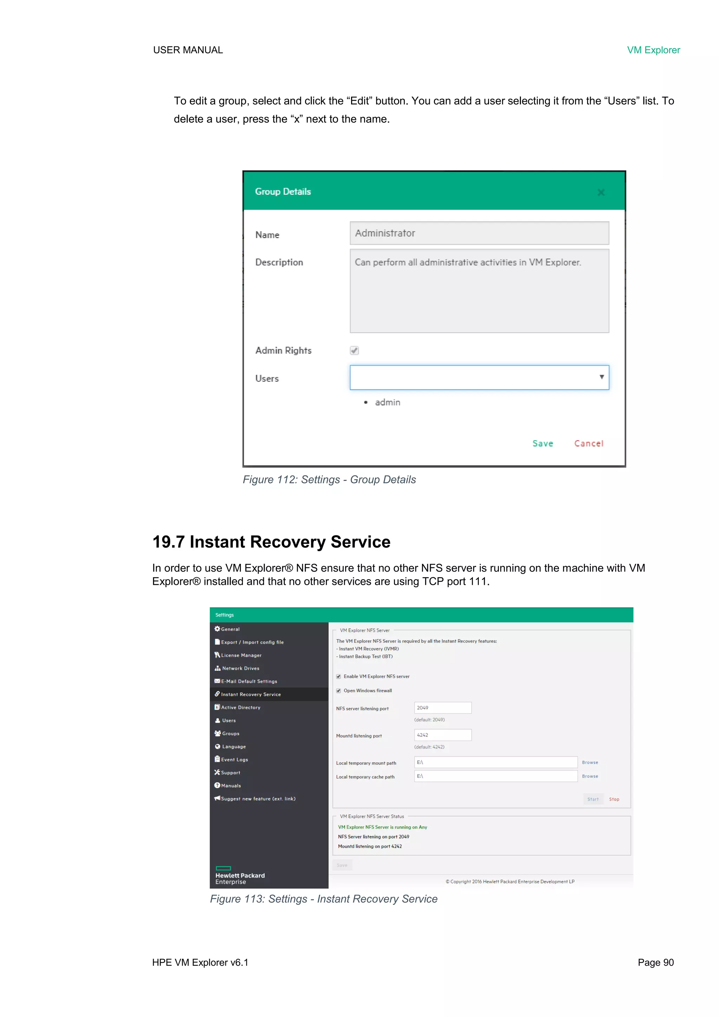The width and height of the screenshot is (719, 1017).
Task: Click the Active Directory icon
Action: click(x=217, y=707)
